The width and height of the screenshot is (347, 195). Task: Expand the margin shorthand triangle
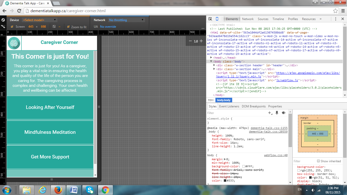225,159
